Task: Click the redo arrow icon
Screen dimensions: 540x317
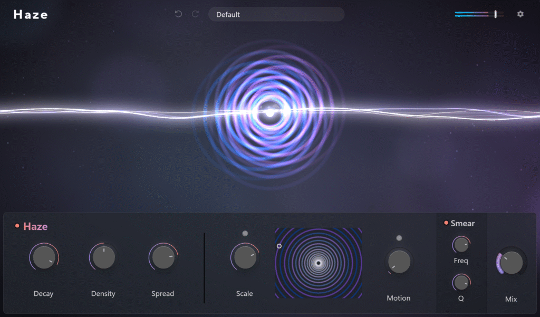Action: pos(195,14)
